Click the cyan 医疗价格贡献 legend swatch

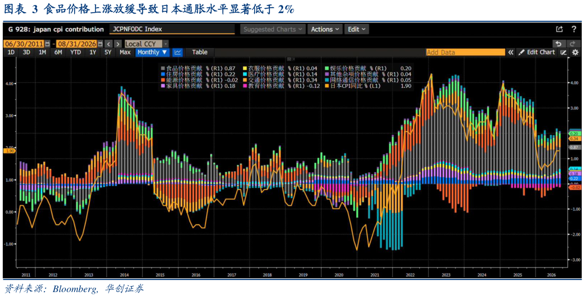(245, 74)
